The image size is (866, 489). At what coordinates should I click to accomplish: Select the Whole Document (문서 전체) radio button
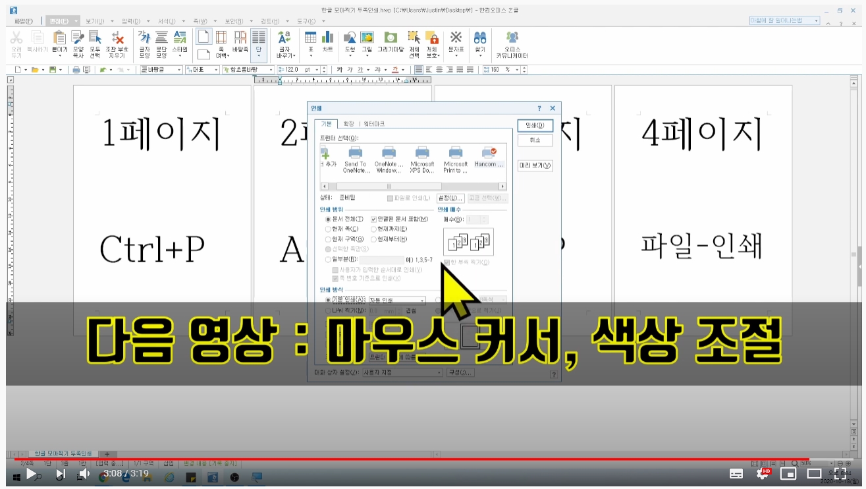point(328,219)
